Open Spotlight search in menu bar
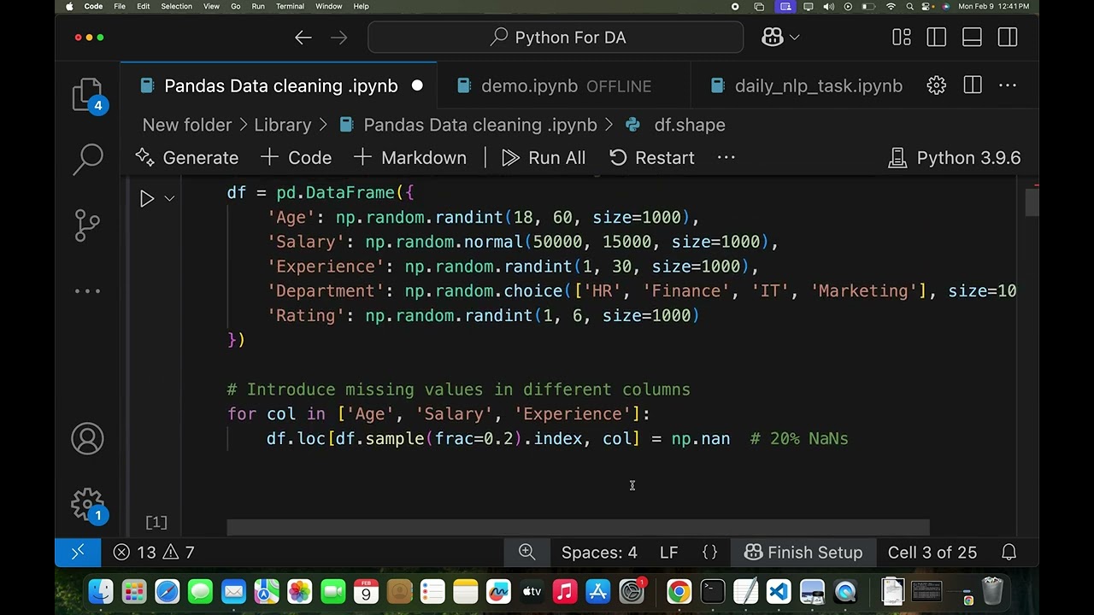The image size is (1094, 615). click(911, 7)
